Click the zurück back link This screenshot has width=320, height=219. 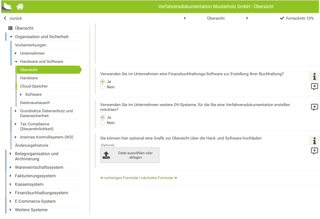pos(13,18)
